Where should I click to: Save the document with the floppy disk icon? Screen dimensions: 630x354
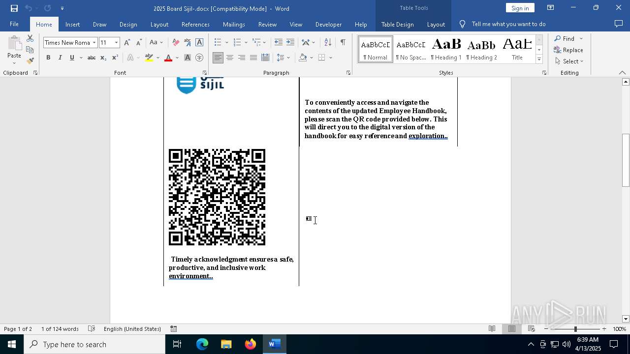14,8
